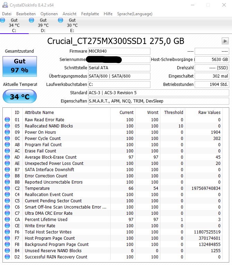Click the Firmware field M0CR040
Image resolution: width=232 pixels, height=265 pixels.
point(119,51)
